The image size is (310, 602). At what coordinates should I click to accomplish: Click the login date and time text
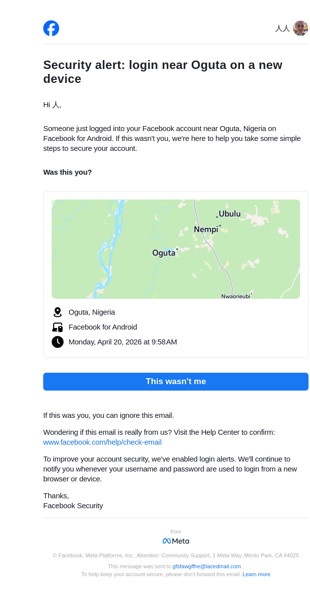point(123,342)
